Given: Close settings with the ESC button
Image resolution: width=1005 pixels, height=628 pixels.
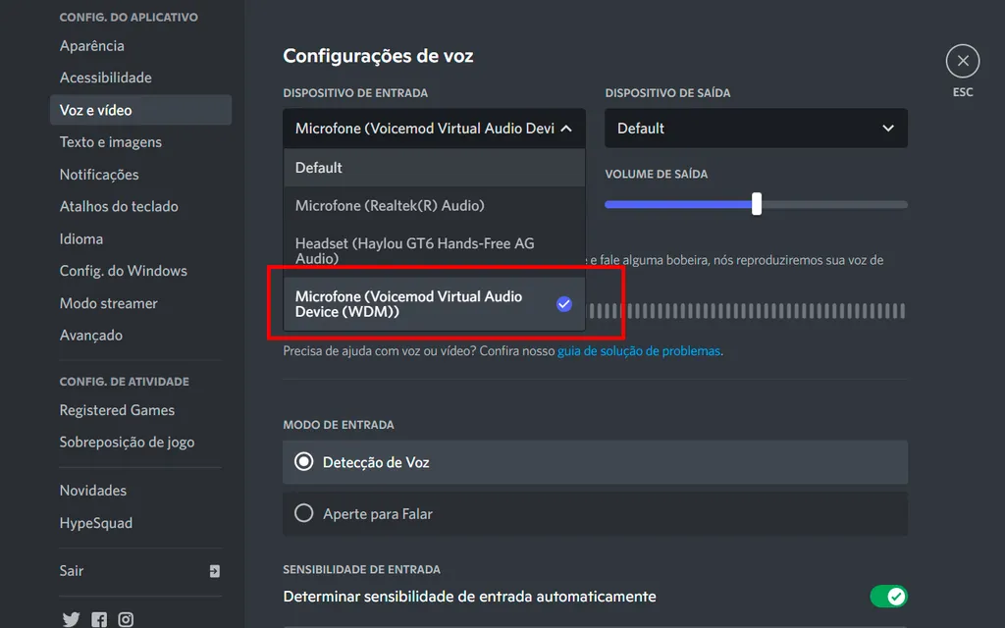Looking at the screenshot, I should [962, 60].
